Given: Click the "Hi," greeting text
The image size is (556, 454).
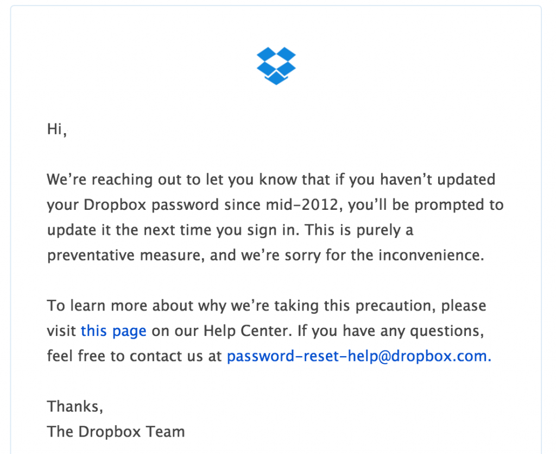Looking at the screenshot, I should tap(57, 129).
